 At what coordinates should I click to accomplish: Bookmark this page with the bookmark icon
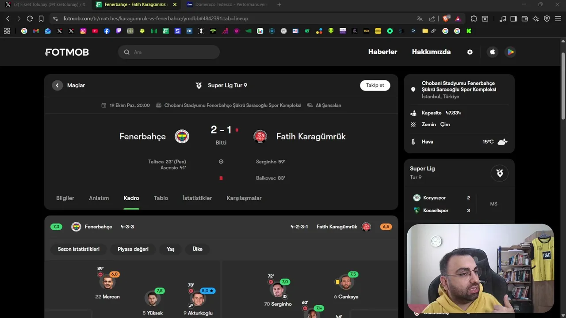[x=41, y=19]
